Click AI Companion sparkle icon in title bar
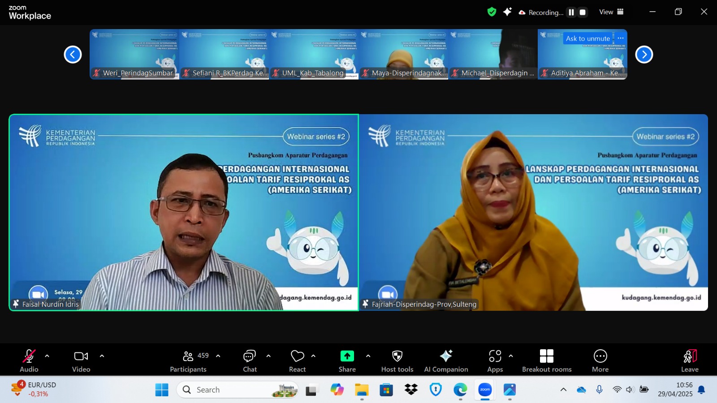Viewport: 717px width, 403px height. click(507, 12)
